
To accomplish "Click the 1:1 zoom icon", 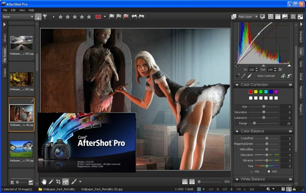I will (185, 181).
